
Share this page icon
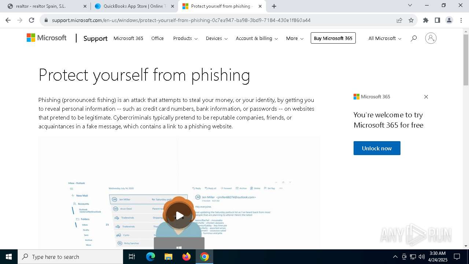(399, 20)
